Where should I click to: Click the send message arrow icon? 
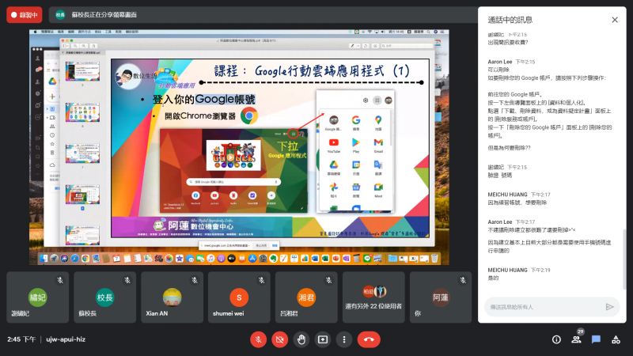(x=609, y=307)
